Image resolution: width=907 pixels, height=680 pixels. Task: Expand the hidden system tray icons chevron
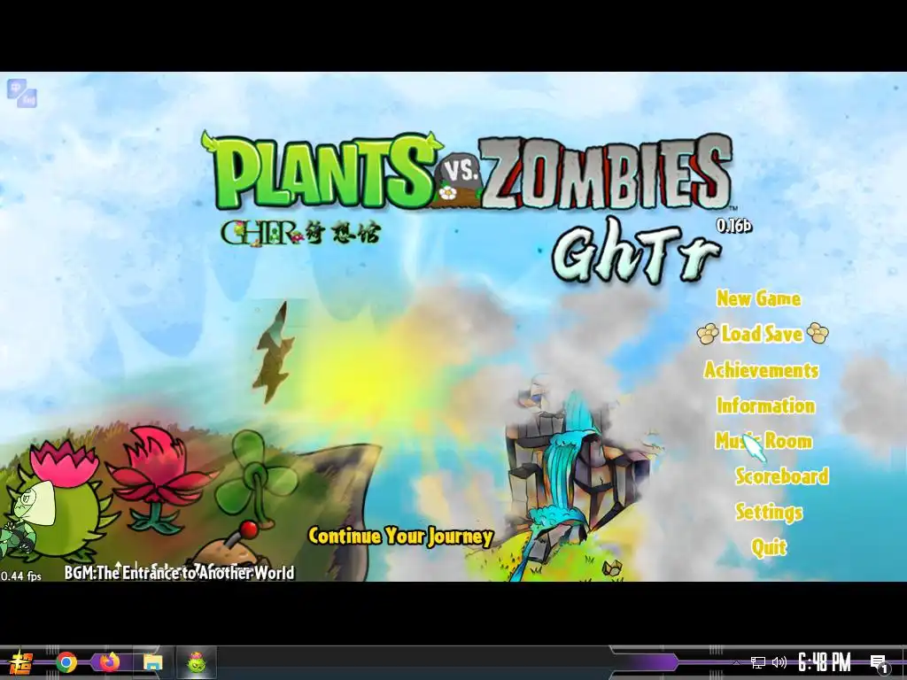pyautogui.click(x=736, y=662)
